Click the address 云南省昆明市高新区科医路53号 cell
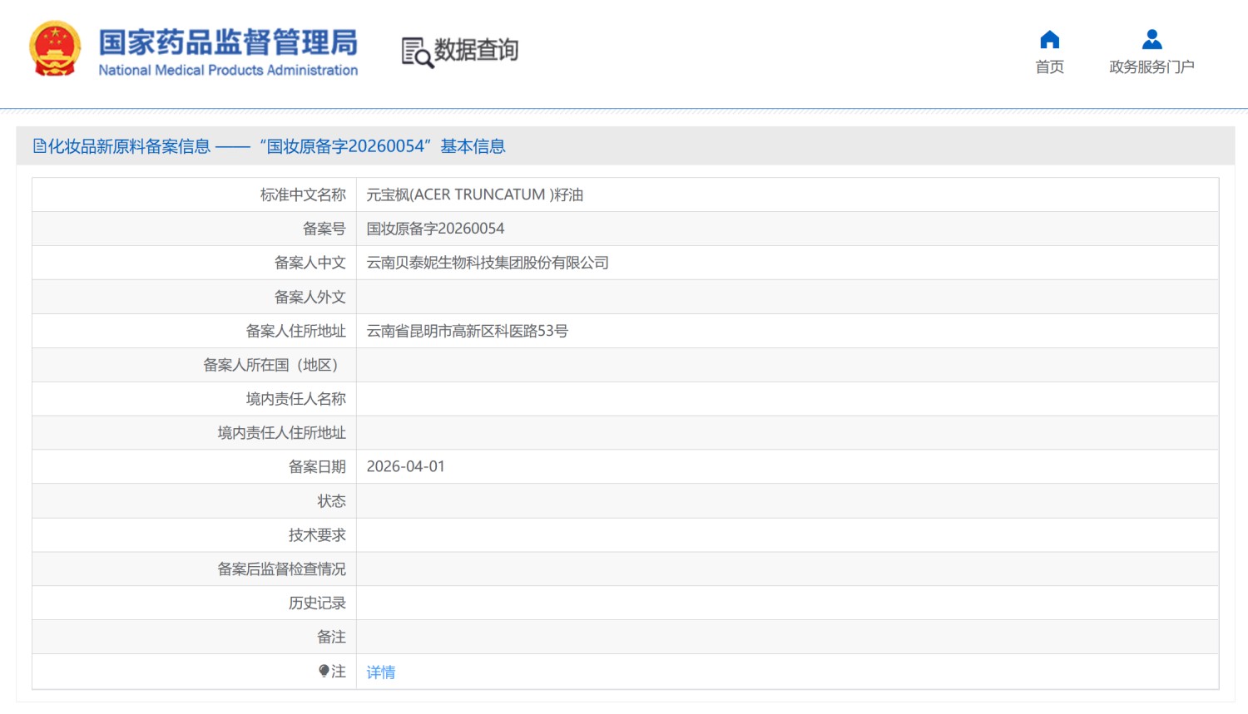1248x714 pixels. (467, 331)
